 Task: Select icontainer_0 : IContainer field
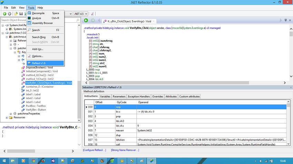click(40, 87)
